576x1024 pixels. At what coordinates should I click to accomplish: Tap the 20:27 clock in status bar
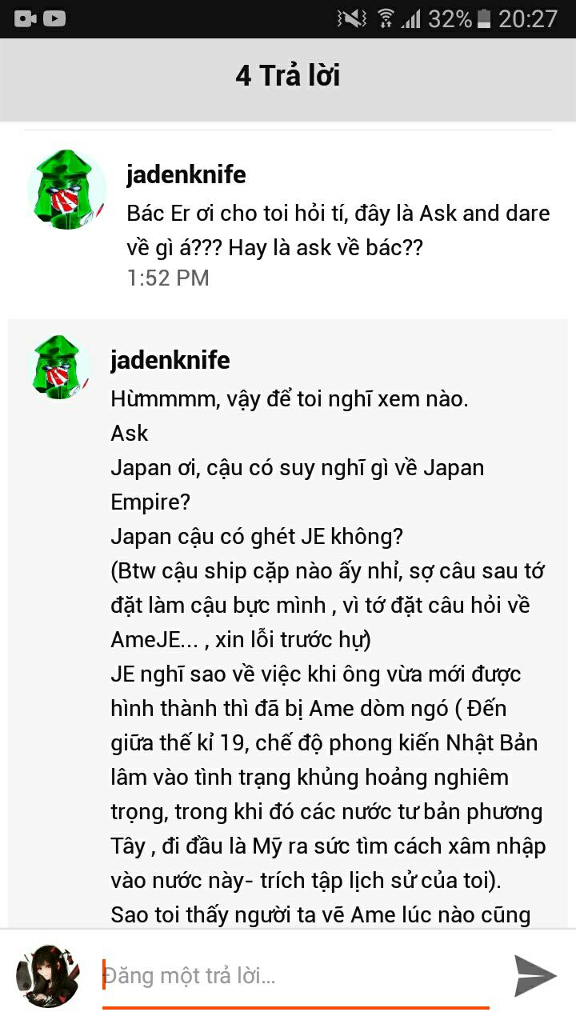(x=528, y=18)
